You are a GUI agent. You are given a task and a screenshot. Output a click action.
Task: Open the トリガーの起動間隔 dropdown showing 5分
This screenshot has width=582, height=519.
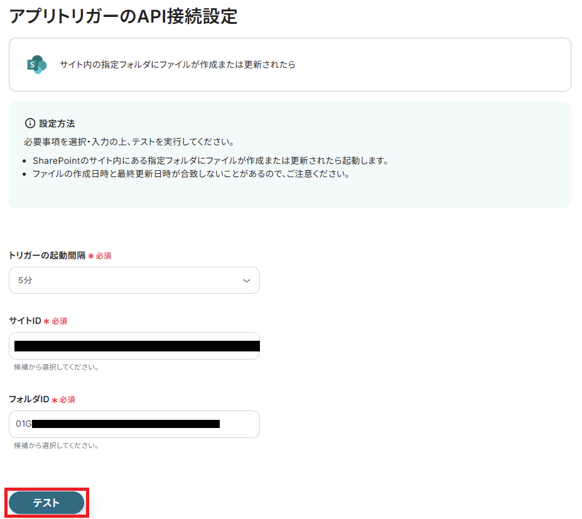(134, 280)
